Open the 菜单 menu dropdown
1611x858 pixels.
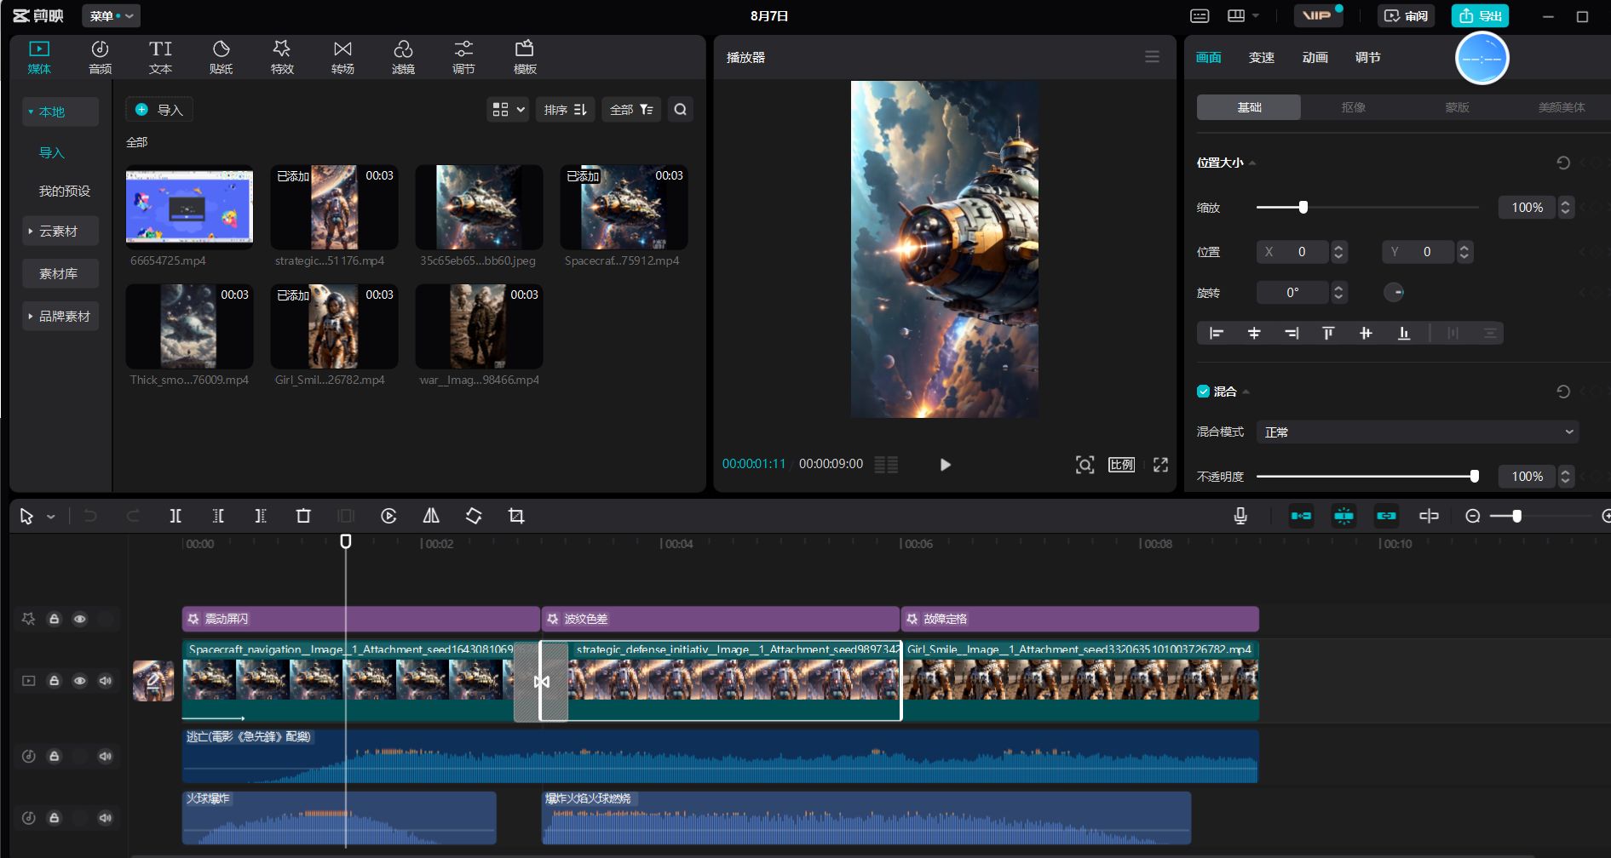click(111, 16)
